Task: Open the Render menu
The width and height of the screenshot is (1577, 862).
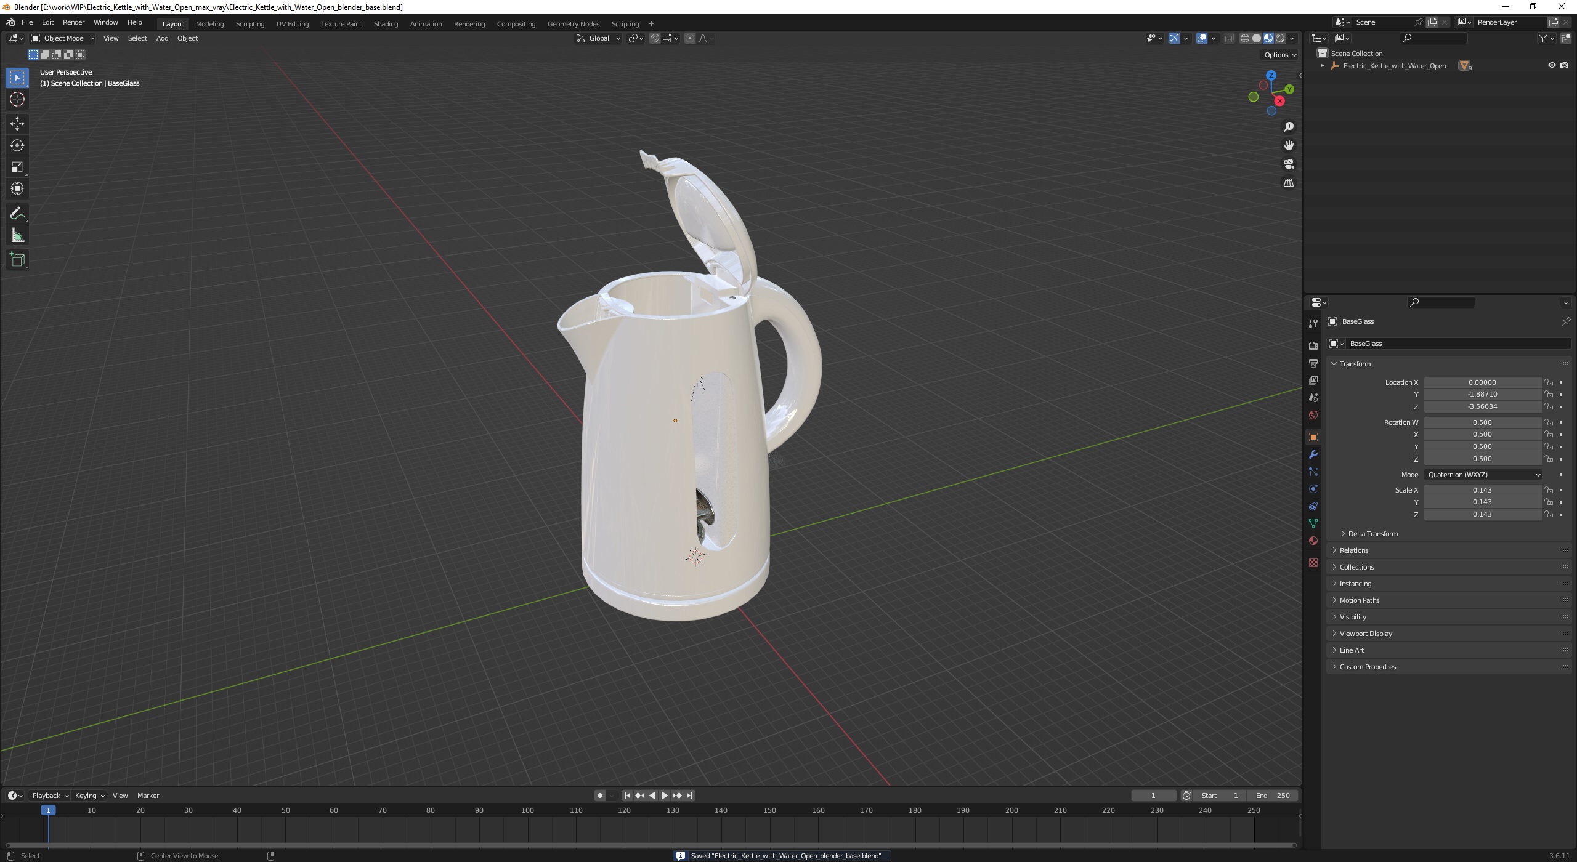Action: coord(73,22)
